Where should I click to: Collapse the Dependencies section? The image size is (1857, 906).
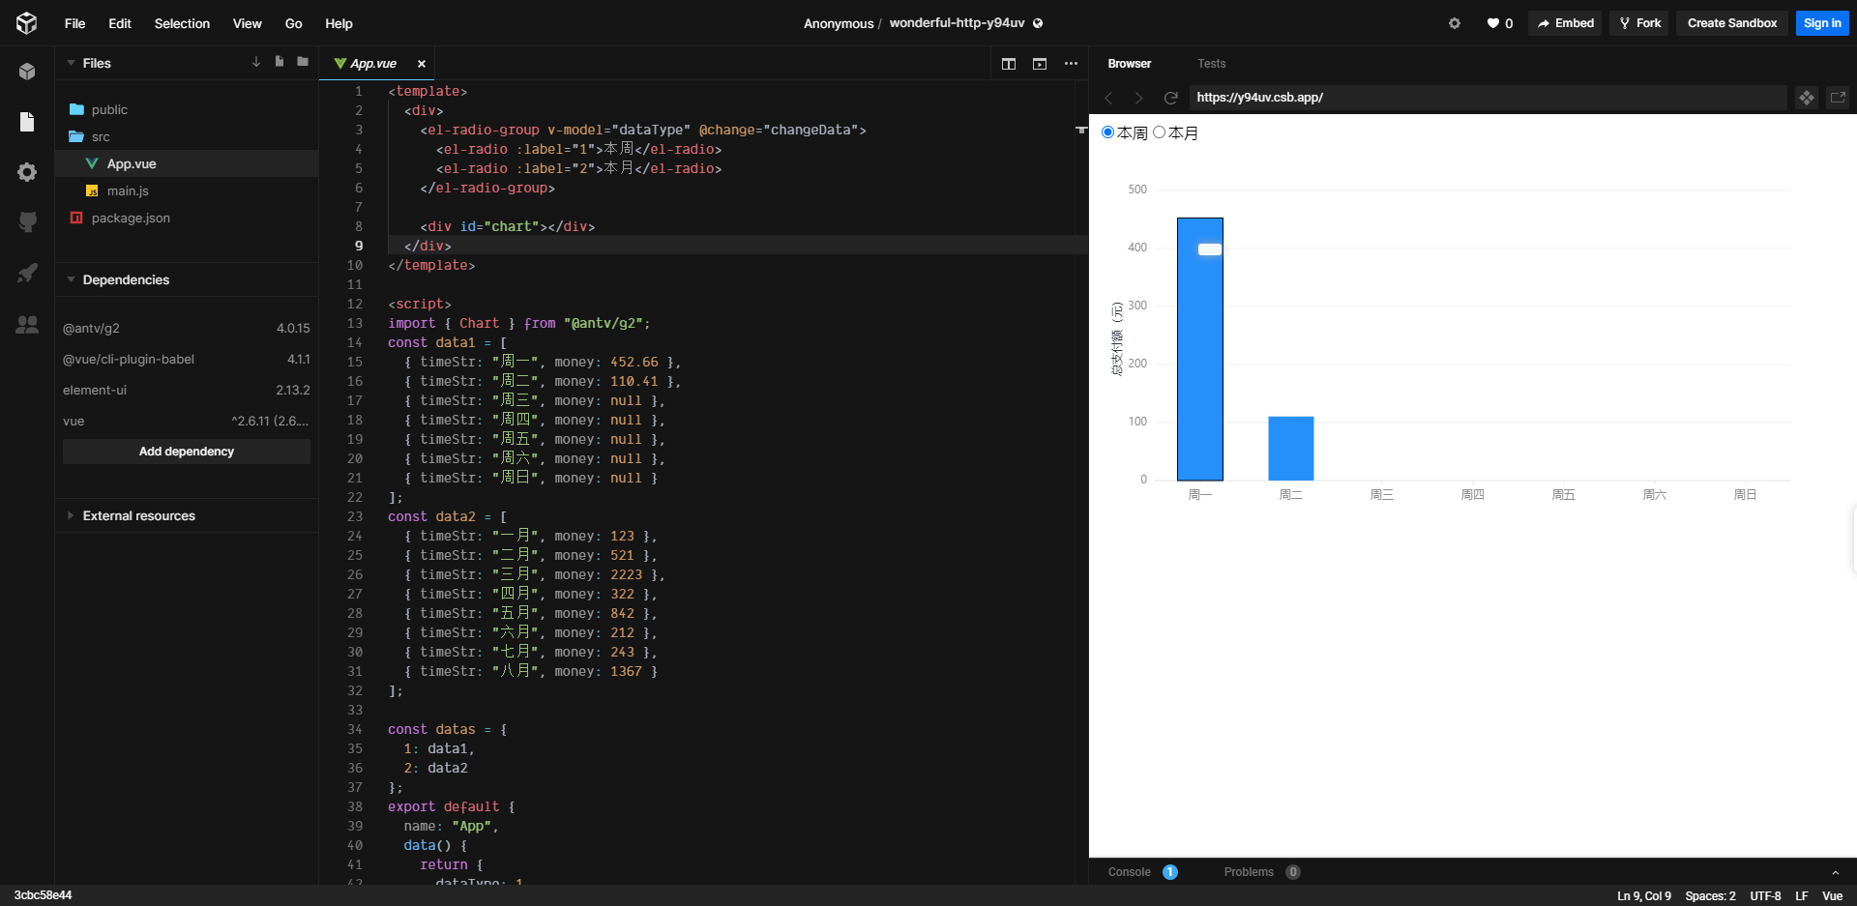point(71,279)
